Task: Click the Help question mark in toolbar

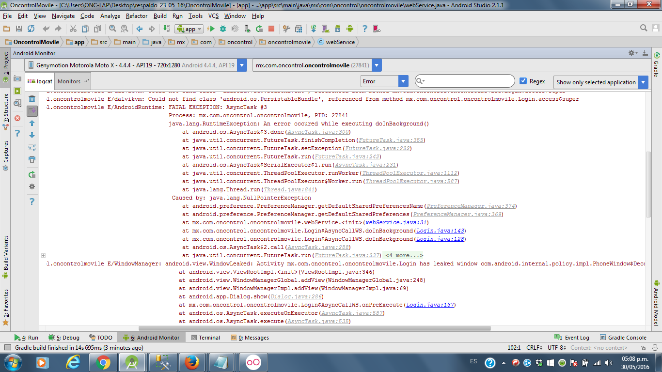Action: [364, 29]
